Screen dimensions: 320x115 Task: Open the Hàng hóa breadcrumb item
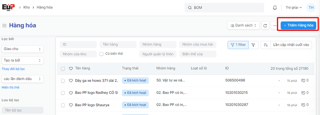(x=45, y=7)
